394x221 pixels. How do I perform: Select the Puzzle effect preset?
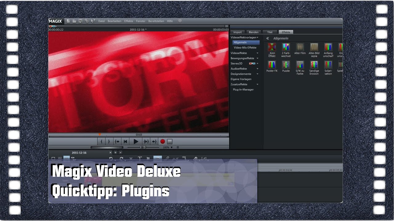(286, 66)
